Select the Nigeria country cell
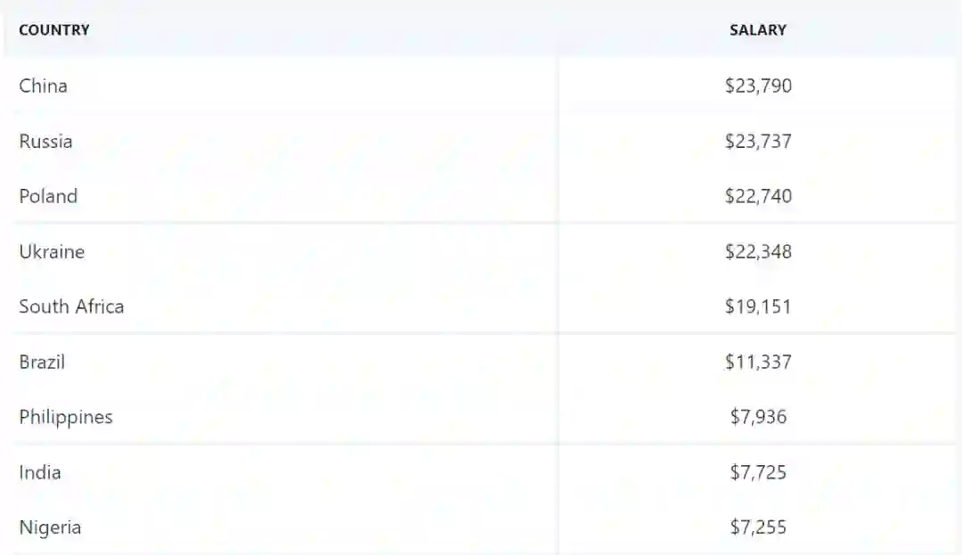This screenshot has width=962, height=555. 50,528
